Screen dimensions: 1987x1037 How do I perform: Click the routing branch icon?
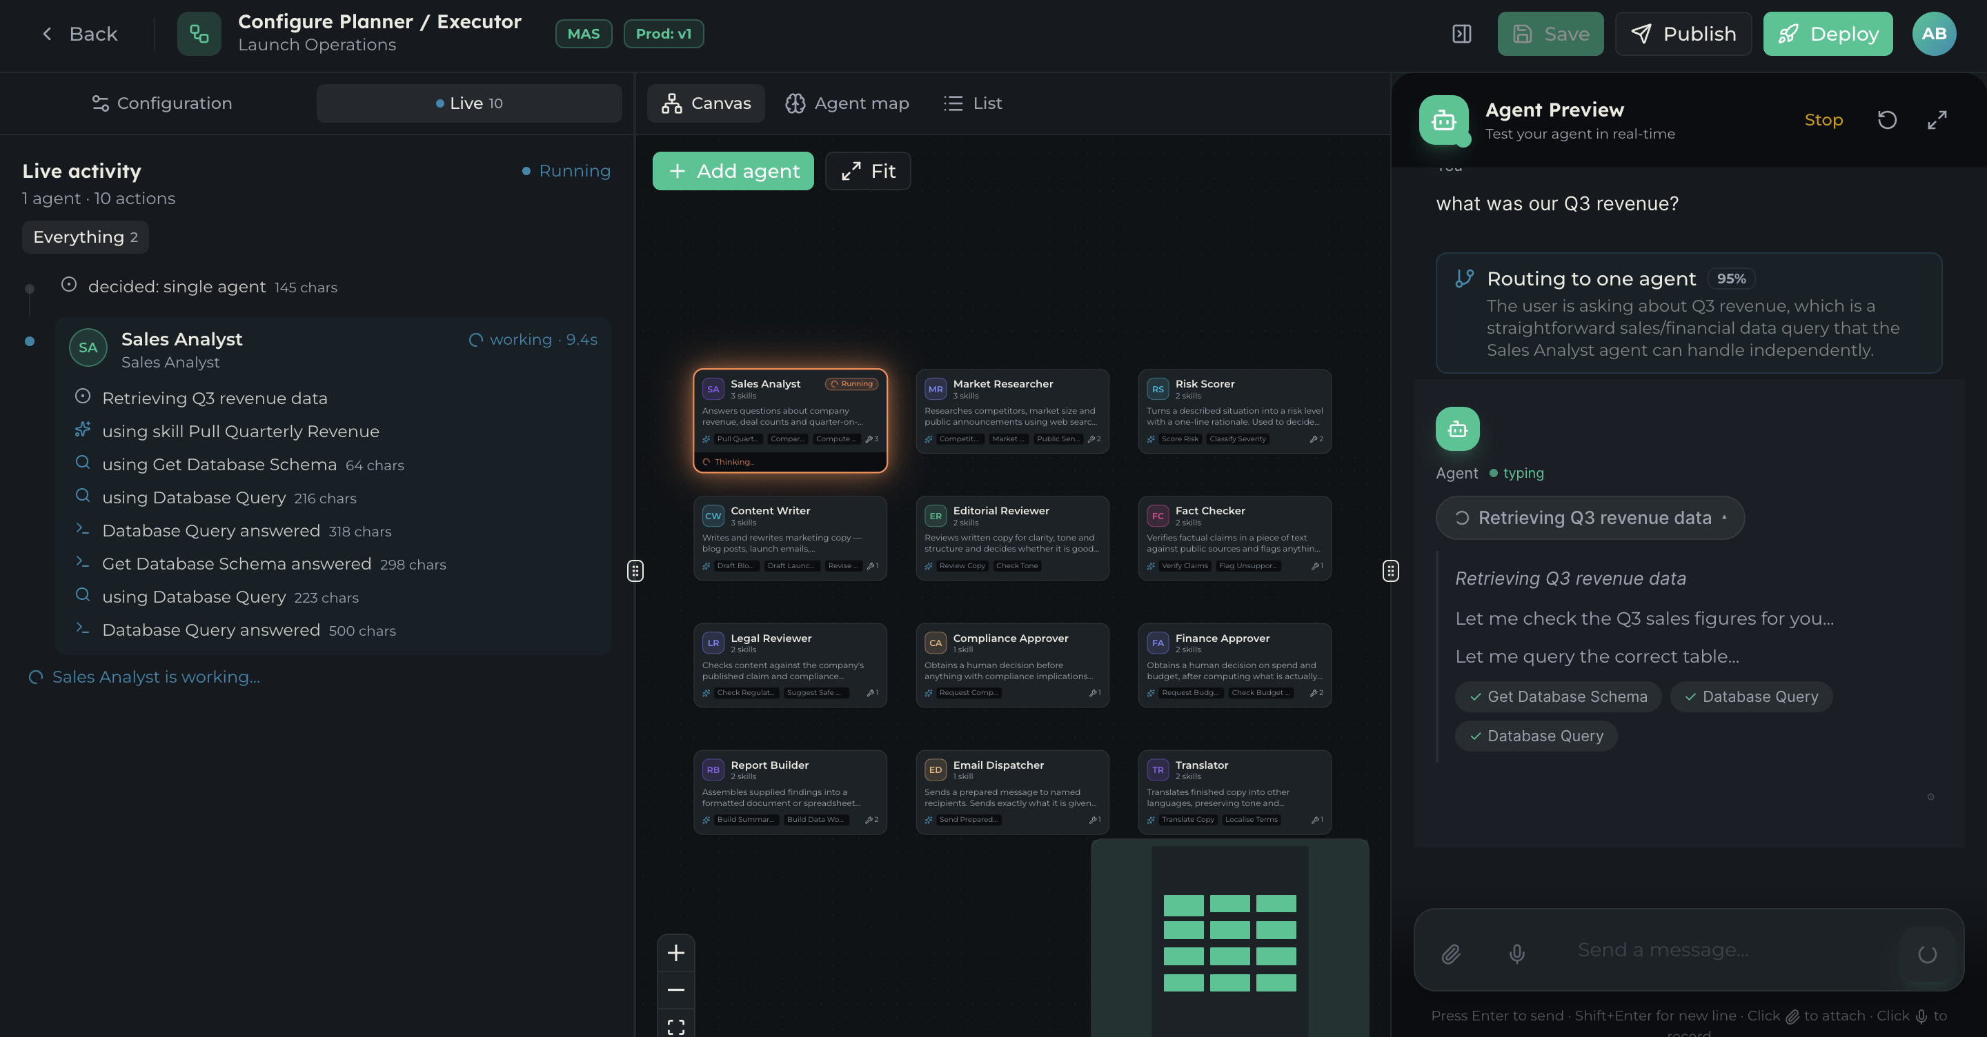pos(1464,279)
